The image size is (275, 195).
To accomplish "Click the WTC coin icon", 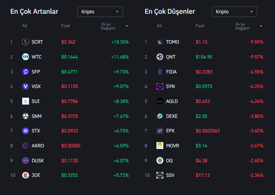I will point(26,57).
